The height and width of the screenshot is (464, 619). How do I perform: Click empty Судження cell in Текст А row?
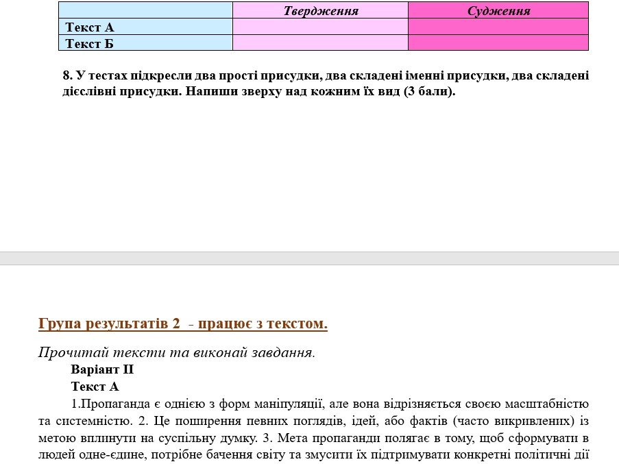pos(498,27)
